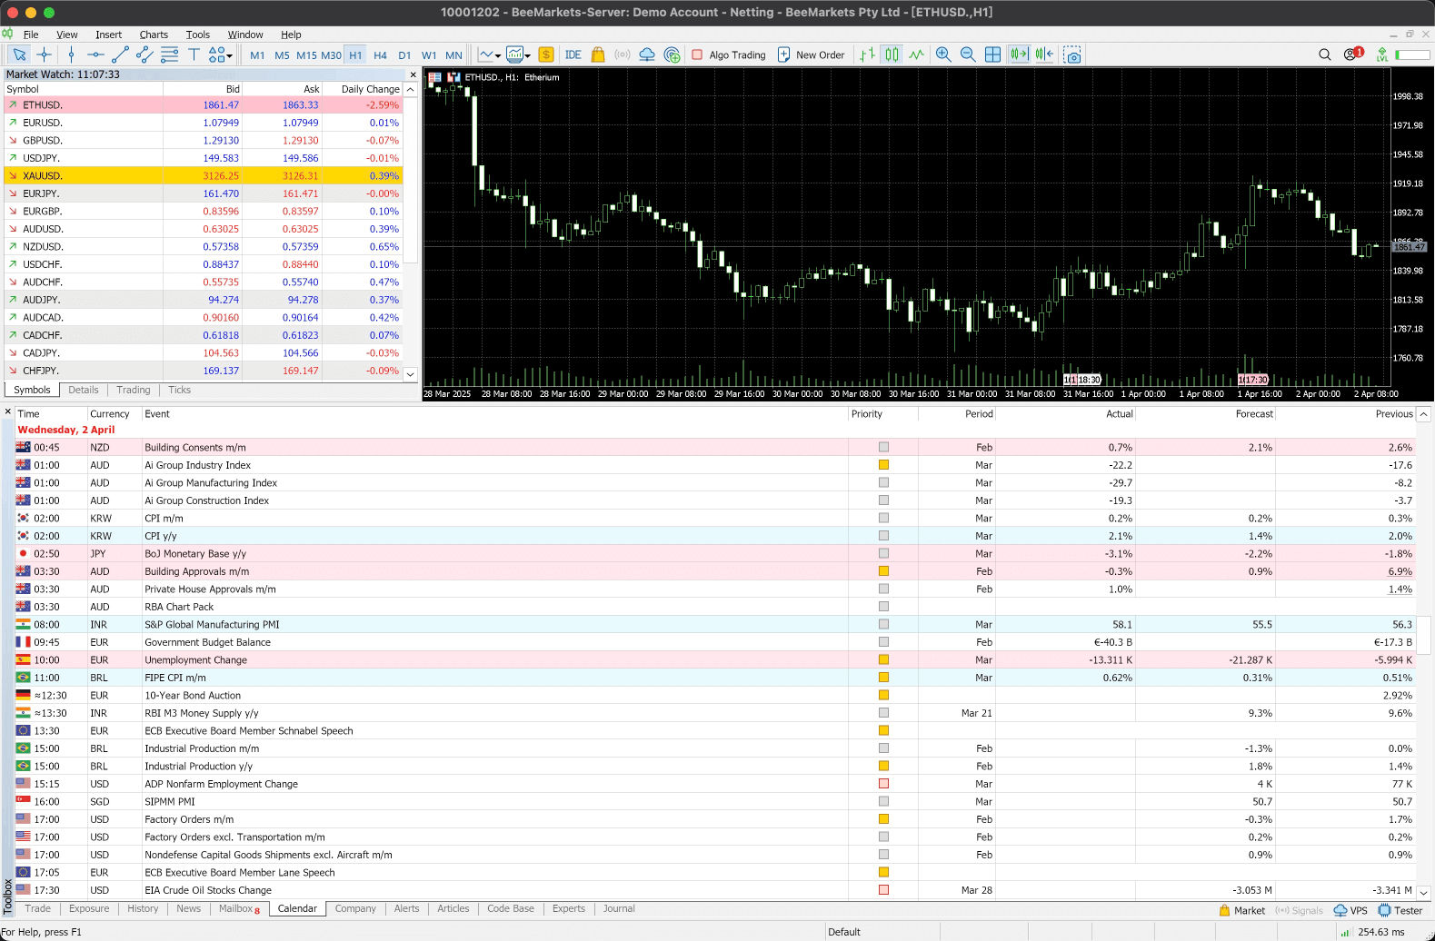Select the XAUUSD row in Market Watch
The height and width of the screenshot is (941, 1435).
pos(43,176)
